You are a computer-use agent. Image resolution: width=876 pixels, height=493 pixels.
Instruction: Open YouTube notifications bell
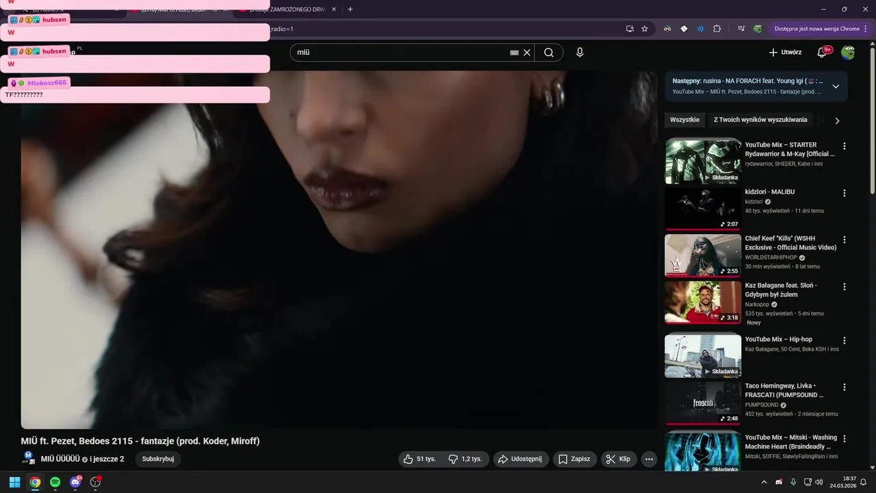823,53
